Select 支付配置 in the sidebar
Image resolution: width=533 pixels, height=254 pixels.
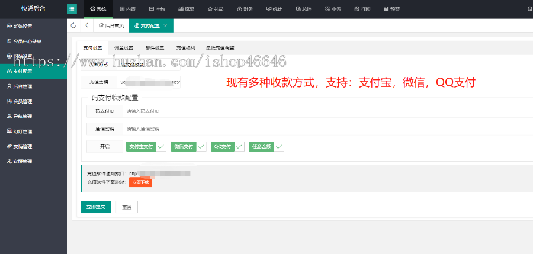tap(33, 72)
